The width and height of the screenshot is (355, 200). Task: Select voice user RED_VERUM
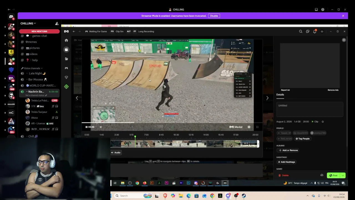click(x=42, y=129)
